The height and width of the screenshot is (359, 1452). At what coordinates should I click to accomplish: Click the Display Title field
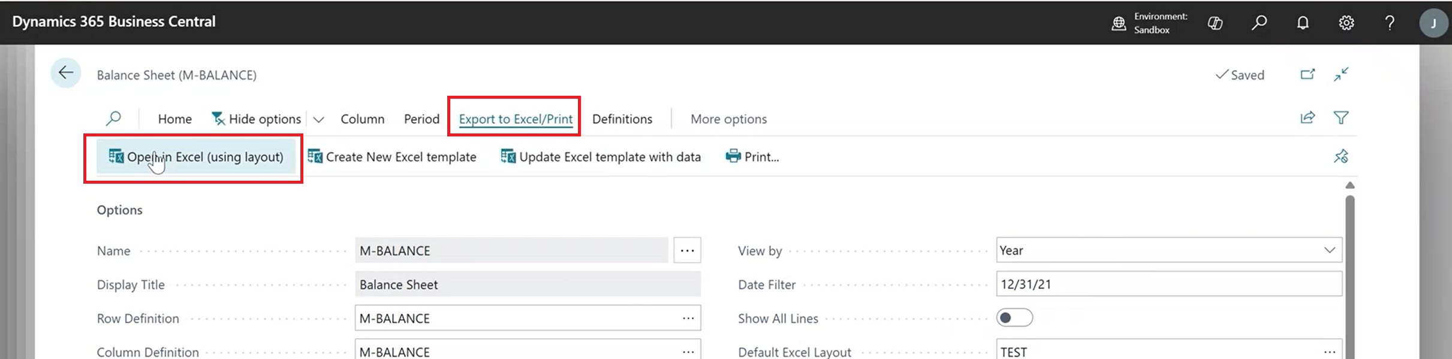[x=528, y=284]
